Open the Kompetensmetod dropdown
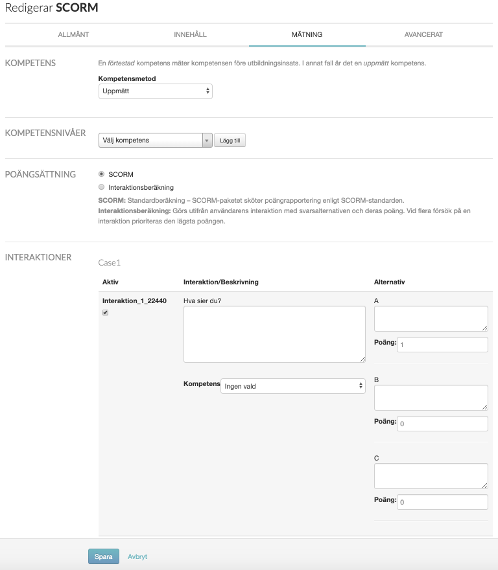 coord(156,91)
